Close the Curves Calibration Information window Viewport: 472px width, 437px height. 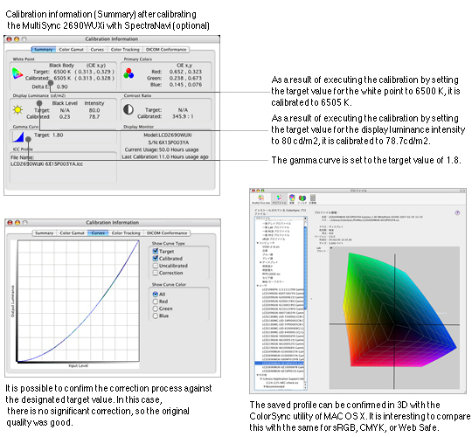pyautogui.click(x=10, y=223)
